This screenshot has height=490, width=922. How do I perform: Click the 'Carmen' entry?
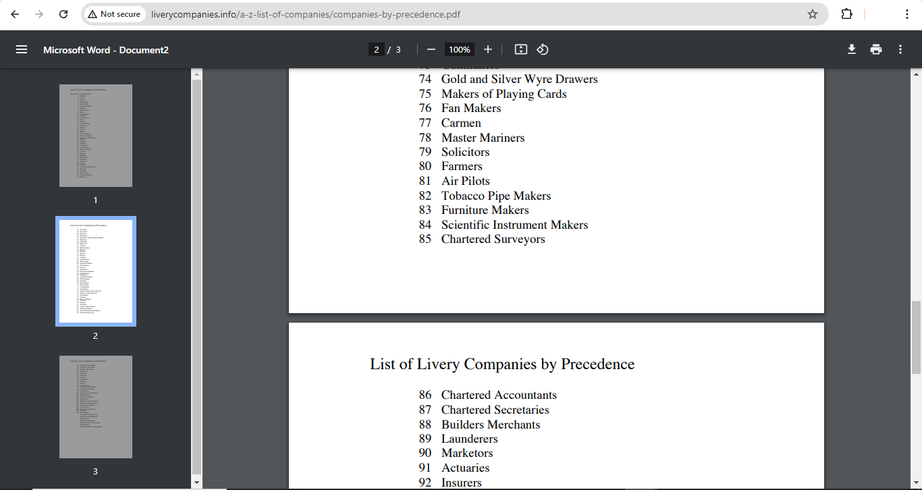click(x=461, y=123)
